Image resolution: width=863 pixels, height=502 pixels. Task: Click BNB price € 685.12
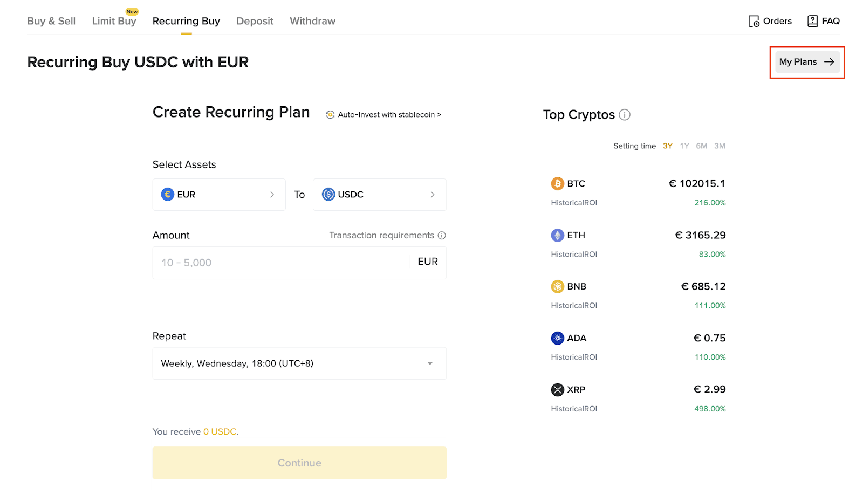(x=703, y=287)
